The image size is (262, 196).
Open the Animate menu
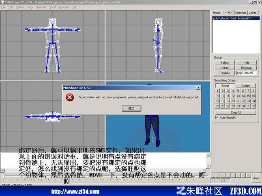[x=41, y=7]
